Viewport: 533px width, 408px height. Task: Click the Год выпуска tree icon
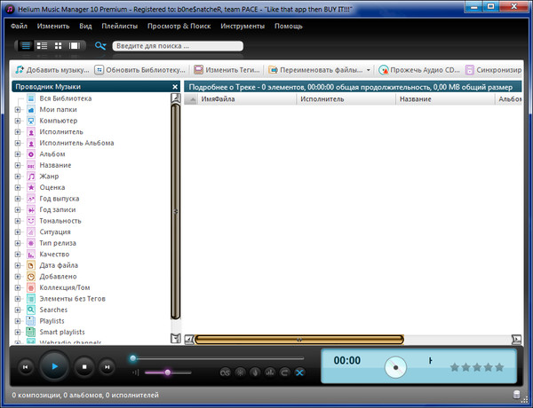[x=31, y=199]
